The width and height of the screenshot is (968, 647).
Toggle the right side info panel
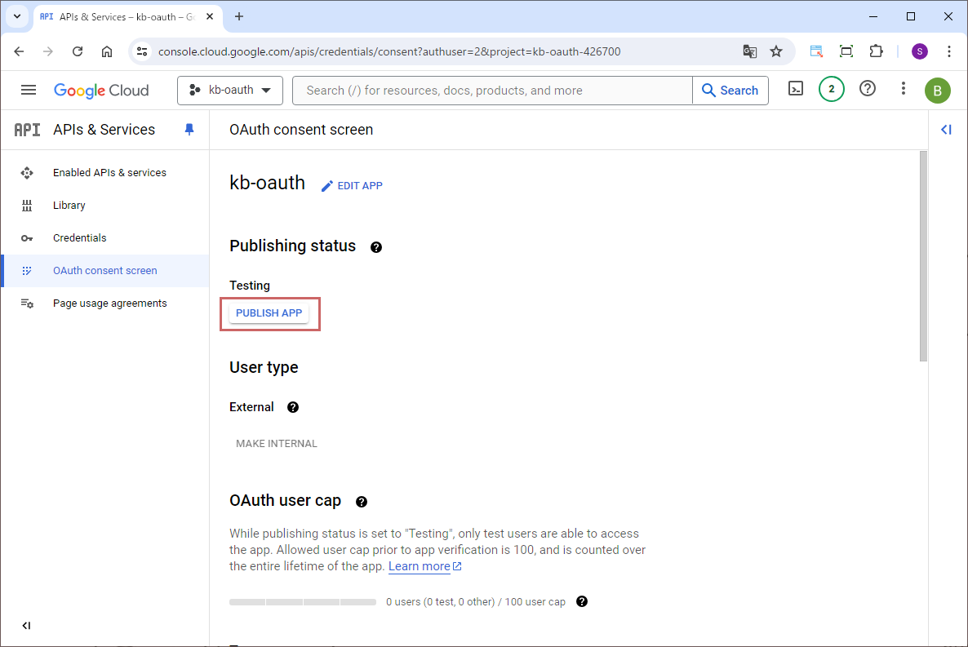(x=947, y=130)
